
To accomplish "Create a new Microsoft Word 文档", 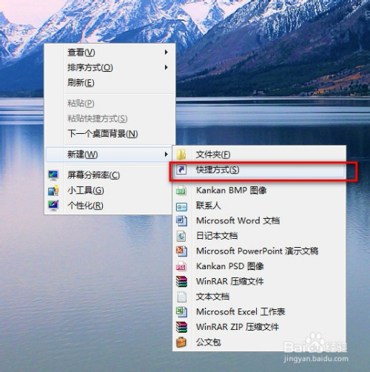I will coord(259,220).
